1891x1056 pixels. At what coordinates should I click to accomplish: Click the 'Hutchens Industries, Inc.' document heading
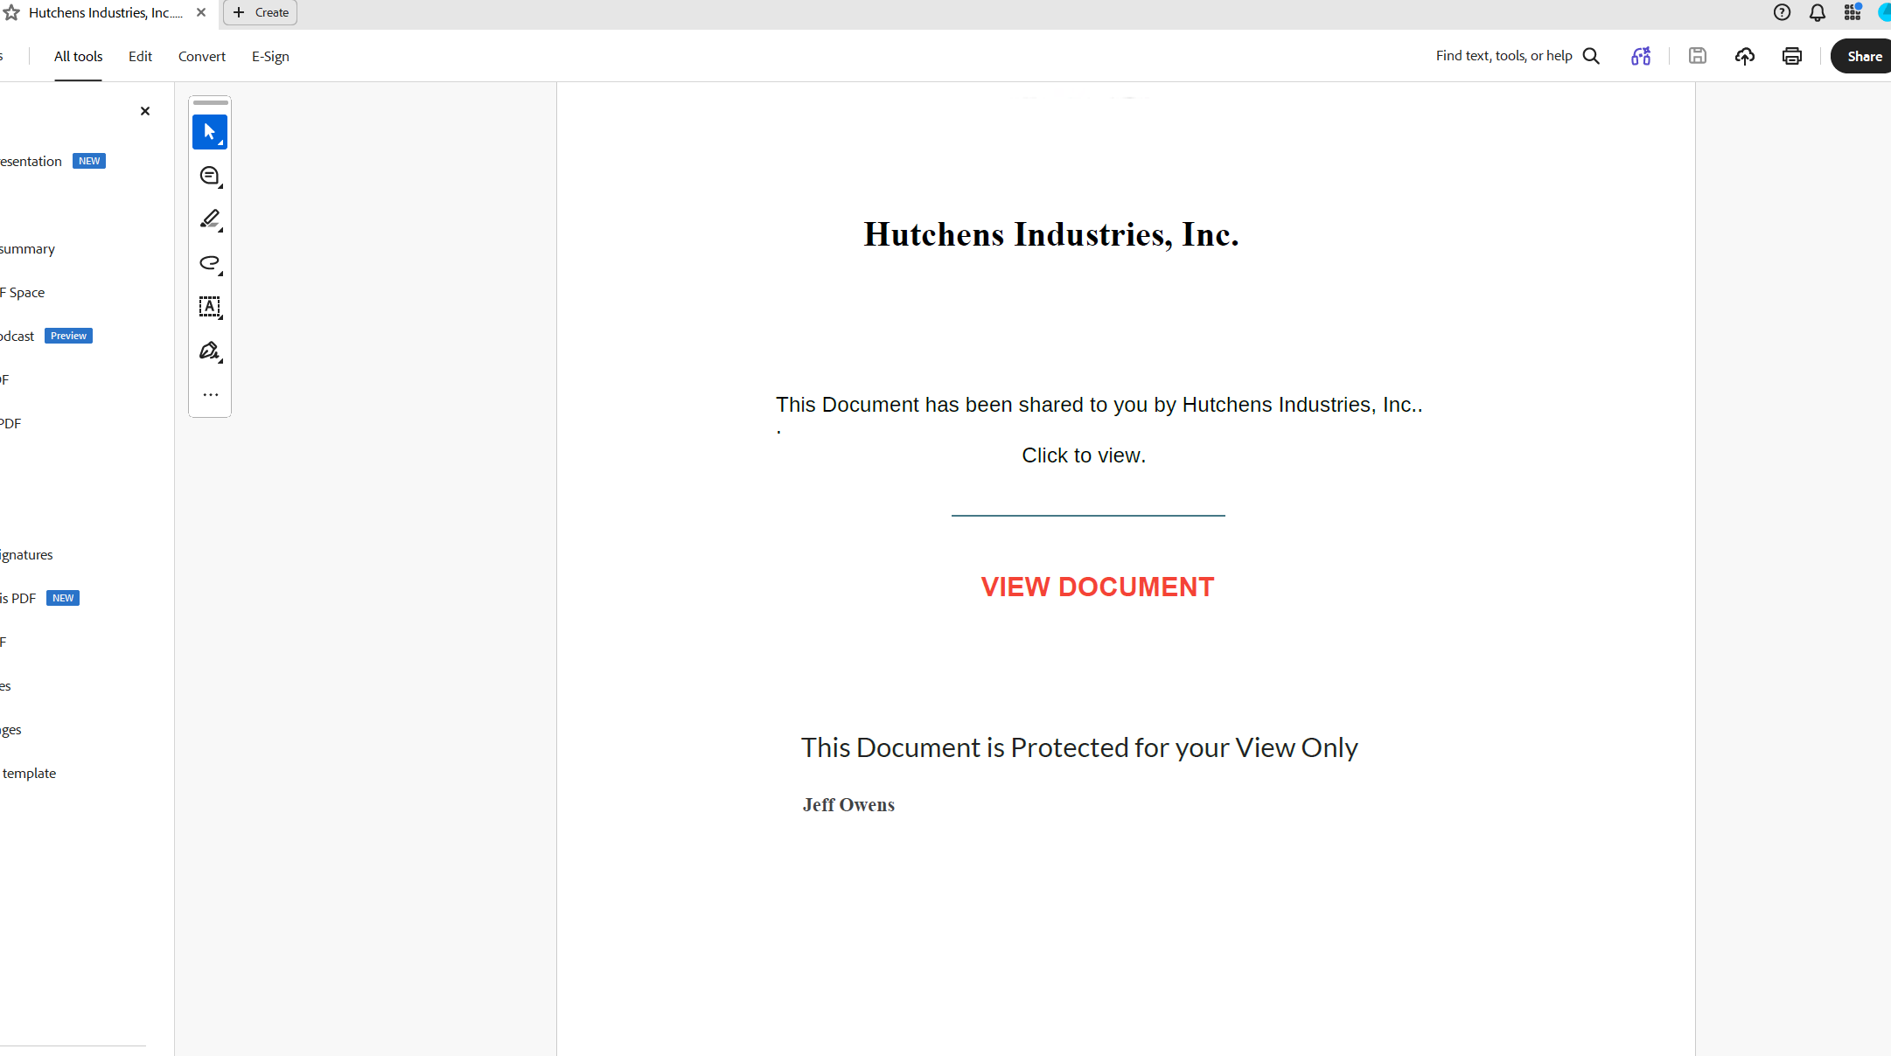tap(1051, 234)
